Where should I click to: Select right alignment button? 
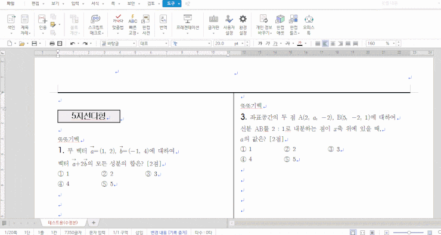[341, 43]
